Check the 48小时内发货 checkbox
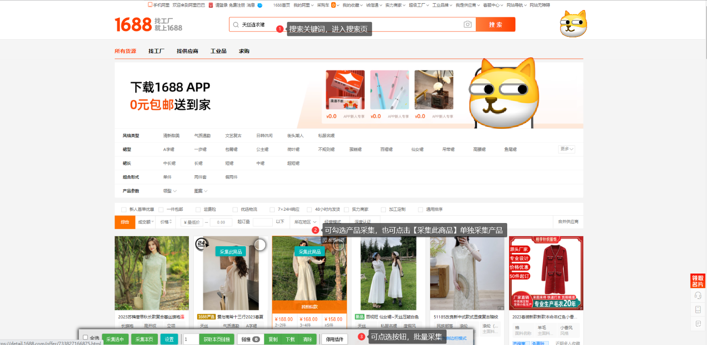Screen dimensions: 707x345 pyautogui.click(x=309, y=209)
